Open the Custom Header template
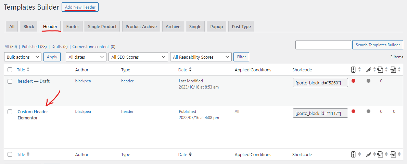This screenshot has width=407, height=164. pos(33,112)
